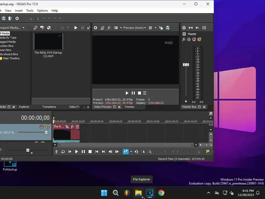Toggle Loop Playback in transport bar
The height and width of the screenshot is (199, 265).
(63, 152)
